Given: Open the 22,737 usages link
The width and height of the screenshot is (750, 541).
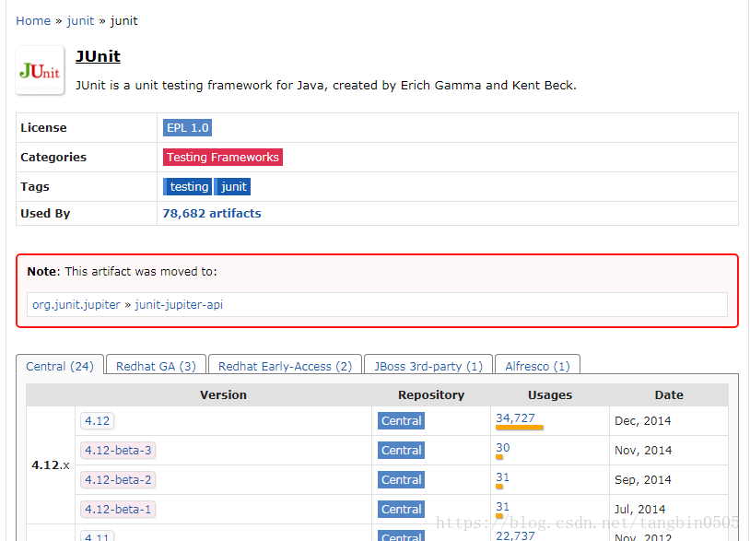Looking at the screenshot, I should tap(516, 535).
